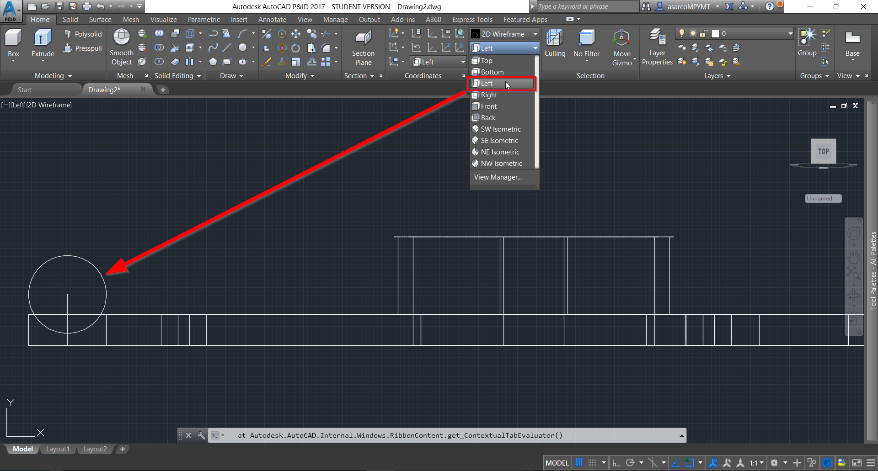Choose the Polysolid tool

click(83, 34)
